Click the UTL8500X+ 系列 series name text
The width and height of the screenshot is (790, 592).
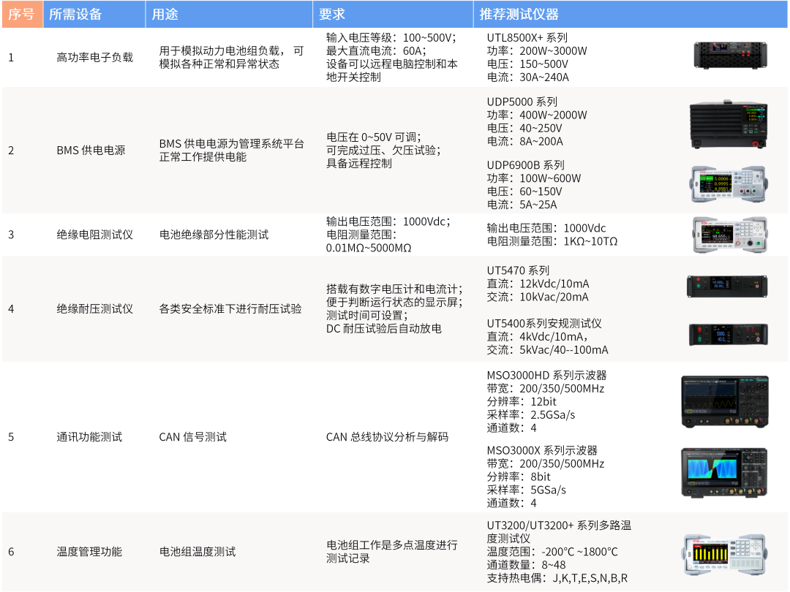pyautogui.click(x=527, y=38)
